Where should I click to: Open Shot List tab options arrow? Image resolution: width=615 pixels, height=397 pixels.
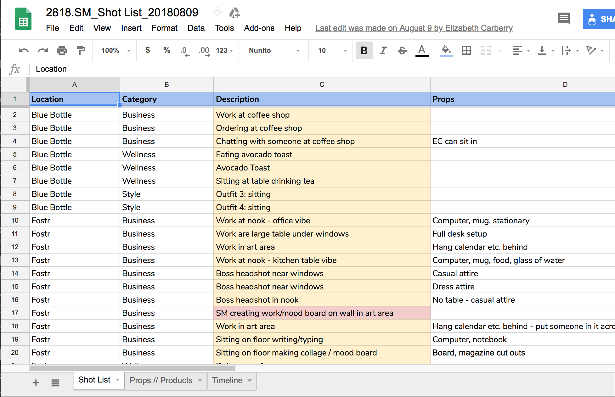coord(117,380)
